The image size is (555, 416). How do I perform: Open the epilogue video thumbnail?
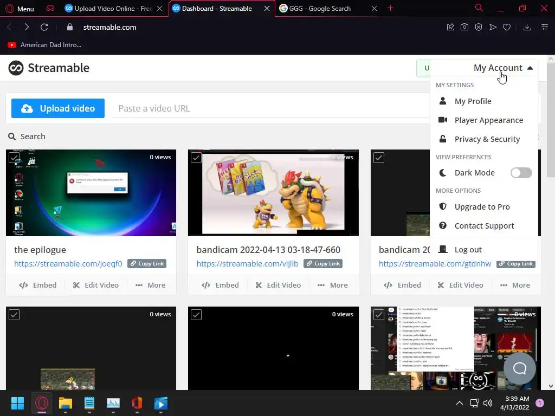[91, 193]
